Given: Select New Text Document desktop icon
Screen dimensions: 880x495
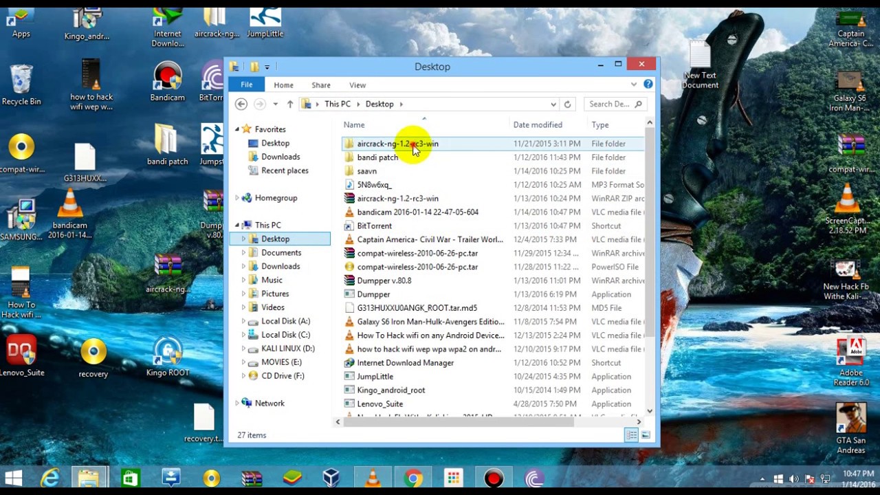Looking at the screenshot, I should [700, 64].
